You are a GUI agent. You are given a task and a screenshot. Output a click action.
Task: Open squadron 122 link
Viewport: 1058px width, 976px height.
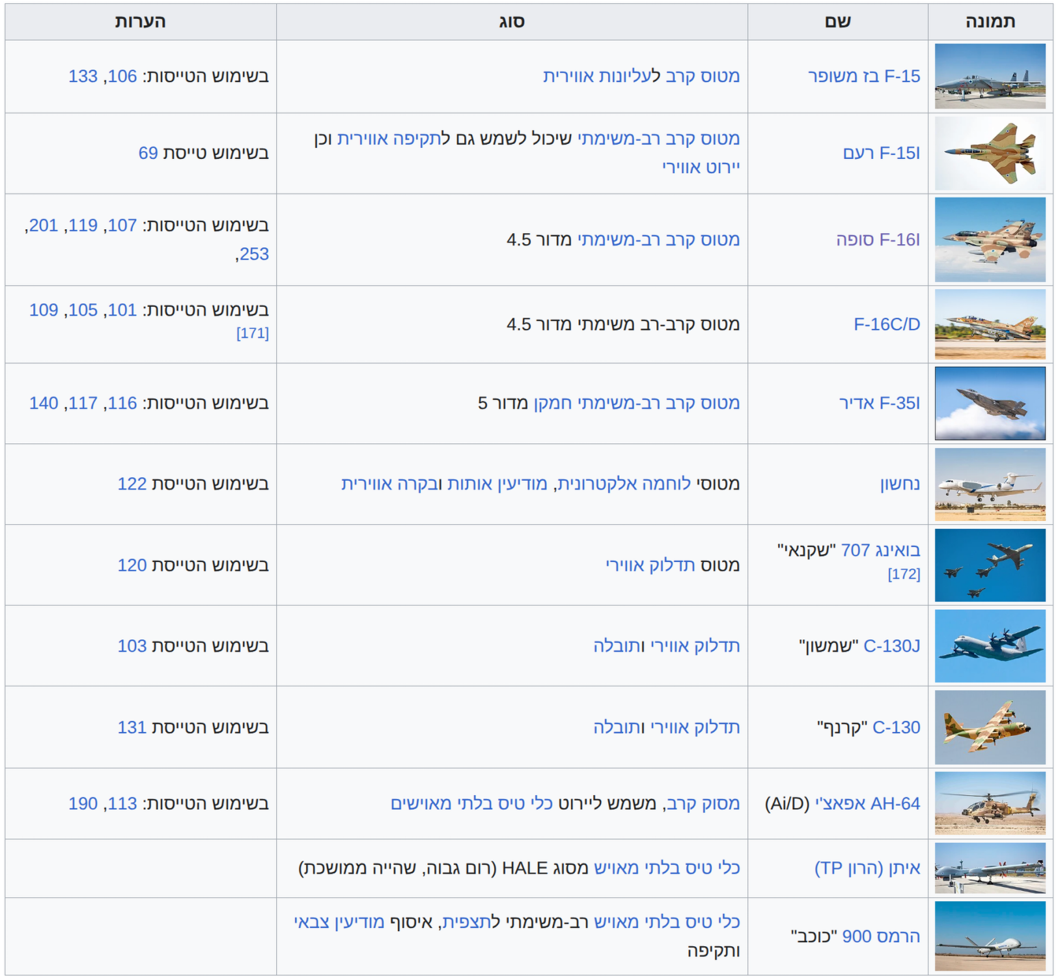(x=132, y=484)
